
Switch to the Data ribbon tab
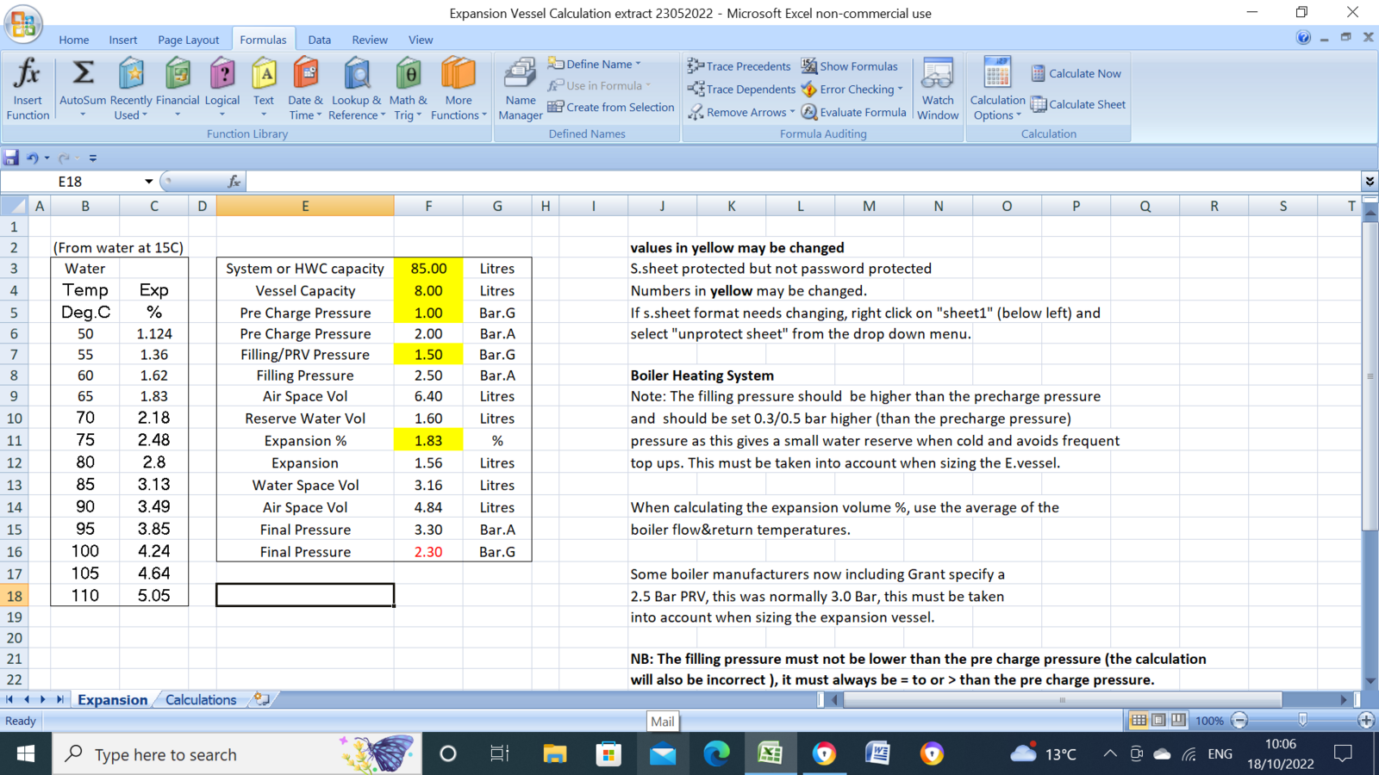click(319, 40)
